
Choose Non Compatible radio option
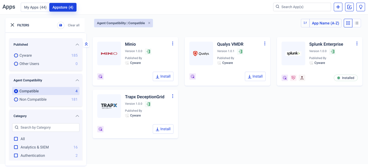point(16,99)
